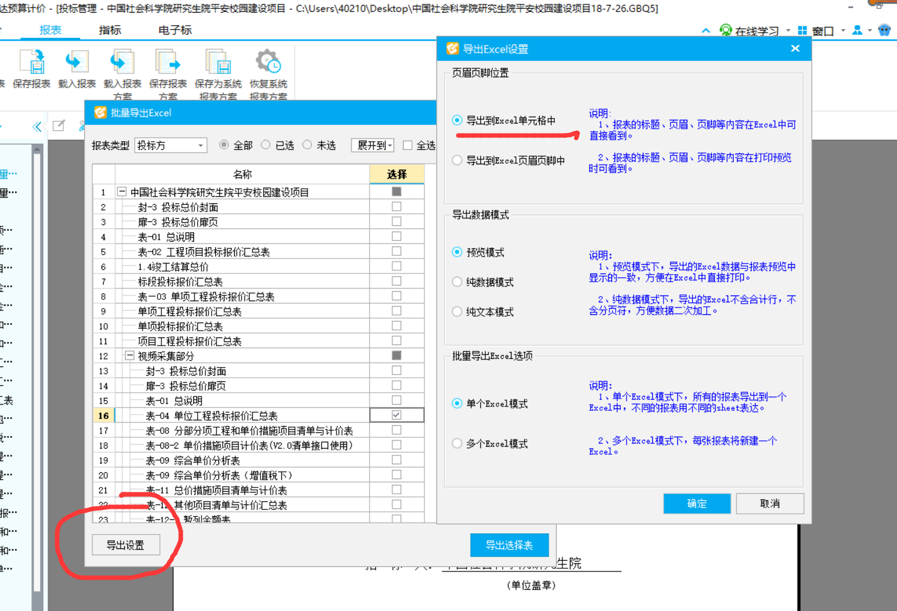Image resolution: width=897 pixels, height=611 pixels.
Task: Click the blue mascot assistant icon
Action: pyautogui.click(x=884, y=30)
